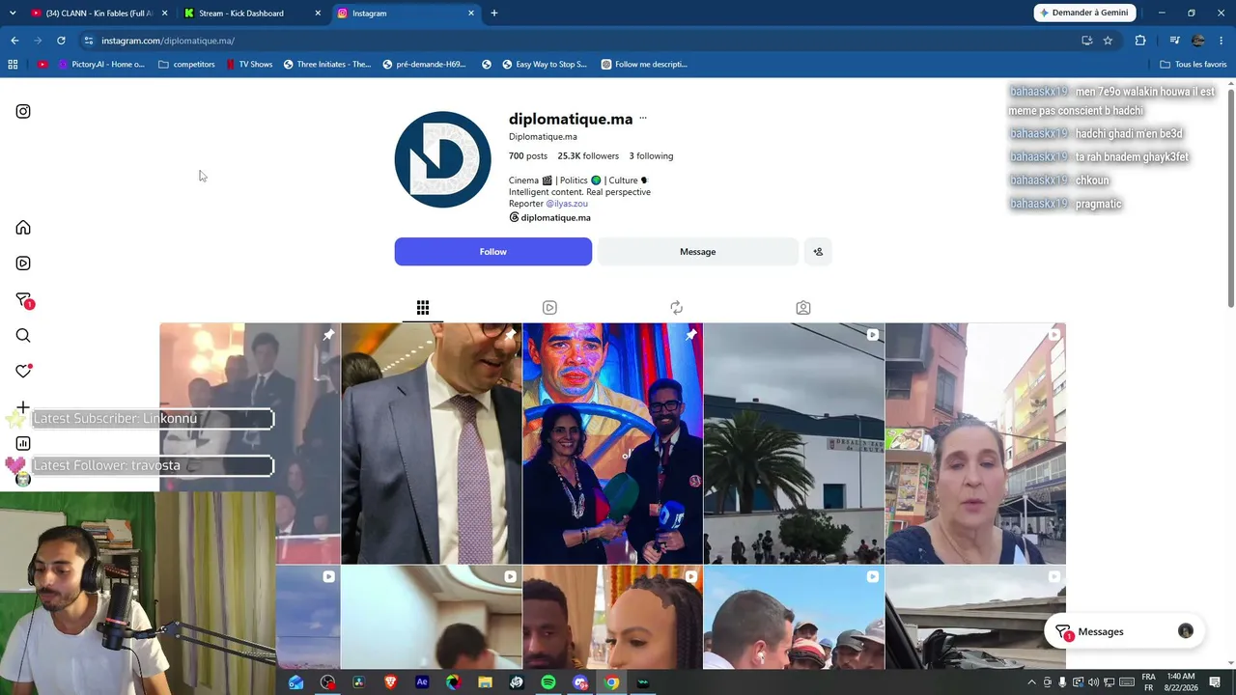Open pinned post with couple holding microphones
Viewport: 1236px width, 695px height.
(613, 444)
